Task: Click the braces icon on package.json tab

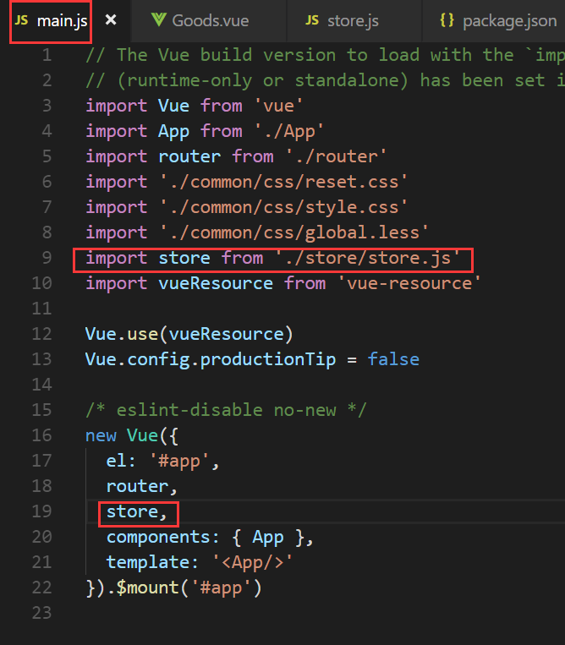Action: (447, 20)
